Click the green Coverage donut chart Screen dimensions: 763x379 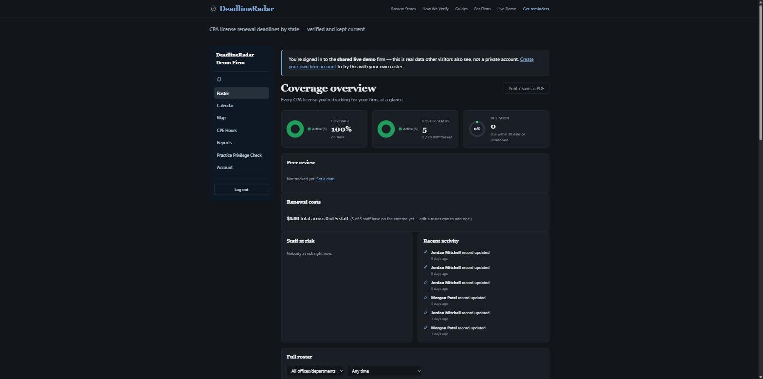pyautogui.click(x=295, y=129)
